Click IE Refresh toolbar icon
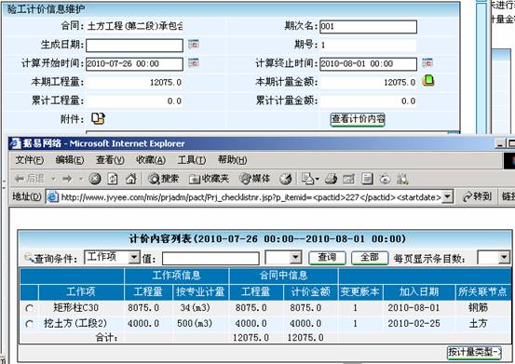This screenshot has height=364, width=515. 113,179
